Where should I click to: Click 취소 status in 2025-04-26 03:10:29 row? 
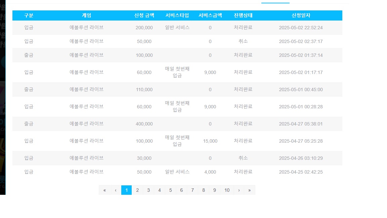point(243,158)
